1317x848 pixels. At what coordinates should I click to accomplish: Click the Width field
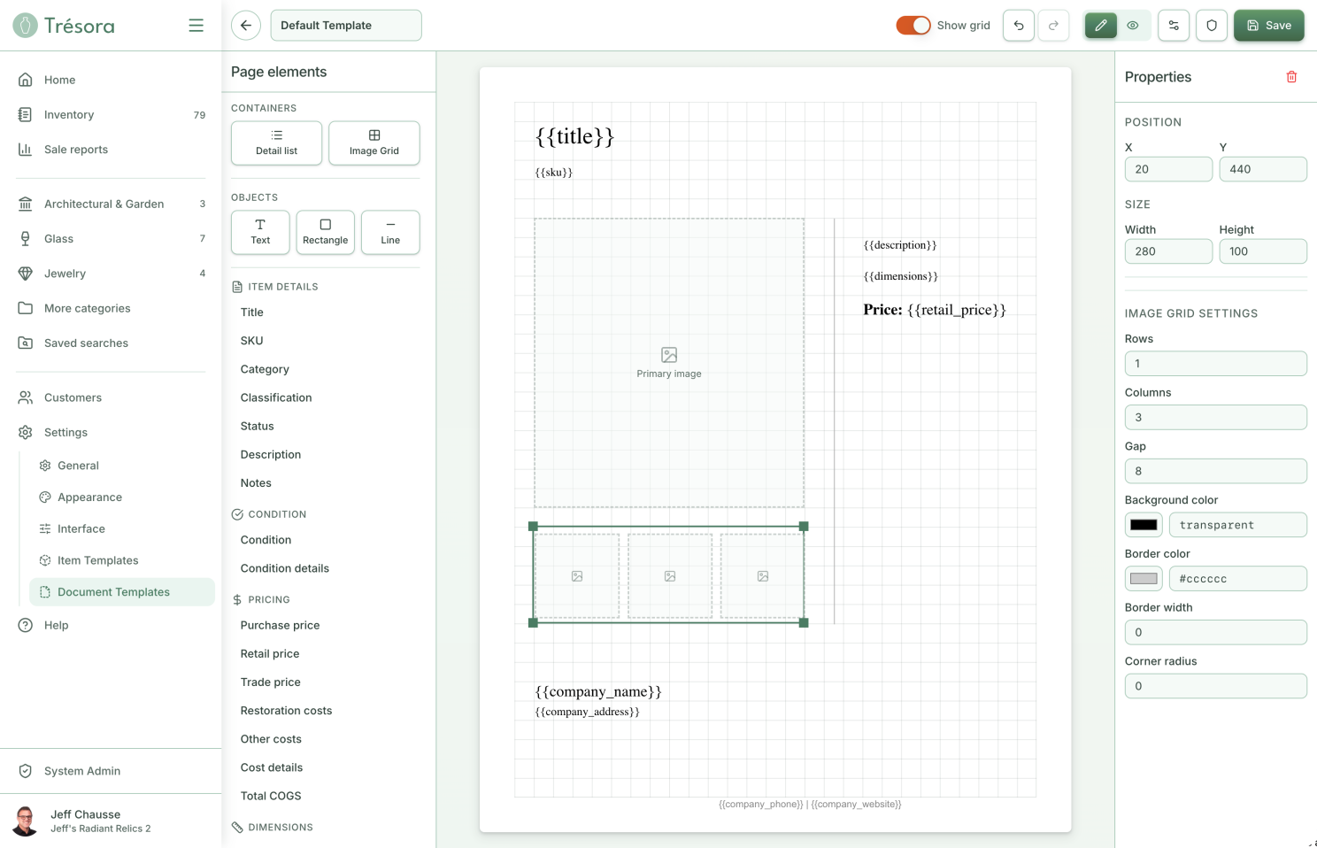(1168, 251)
